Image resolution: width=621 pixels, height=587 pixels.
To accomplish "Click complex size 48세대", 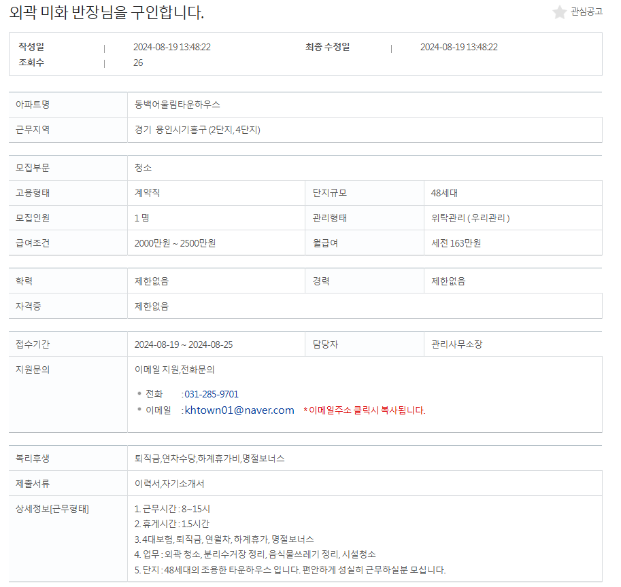I will pos(444,193).
